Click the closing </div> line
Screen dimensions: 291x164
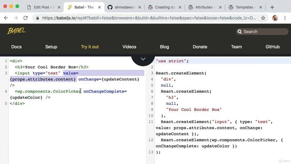(x=17, y=103)
